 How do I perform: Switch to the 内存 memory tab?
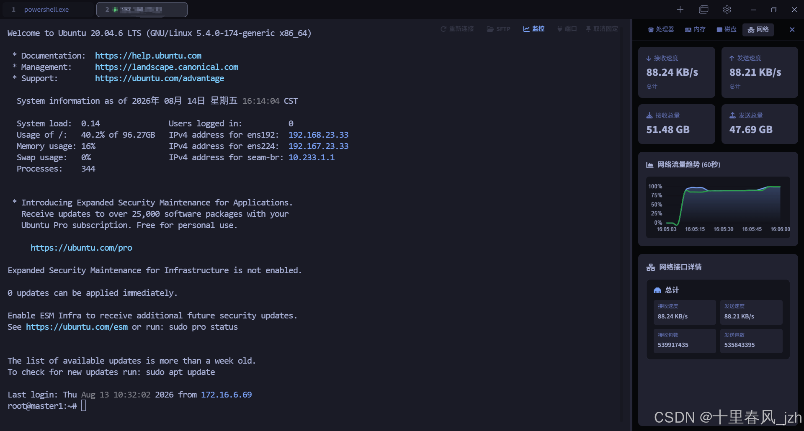click(x=695, y=29)
